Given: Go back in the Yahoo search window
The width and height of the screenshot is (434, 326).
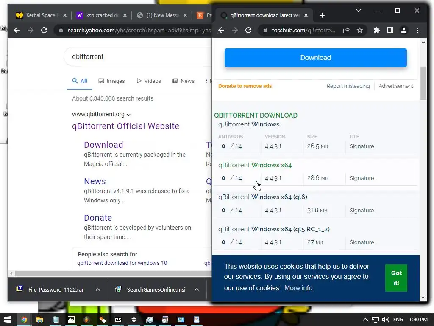Looking at the screenshot, I should tap(17, 30).
